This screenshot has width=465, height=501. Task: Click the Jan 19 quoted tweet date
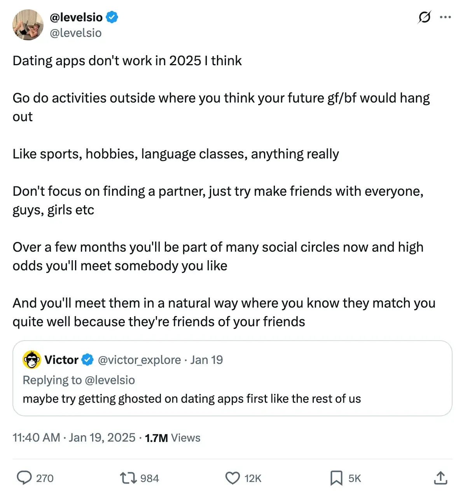click(x=206, y=360)
